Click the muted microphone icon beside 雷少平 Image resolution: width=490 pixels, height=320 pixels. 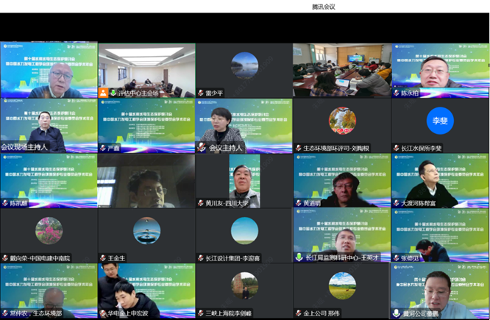[200, 93]
